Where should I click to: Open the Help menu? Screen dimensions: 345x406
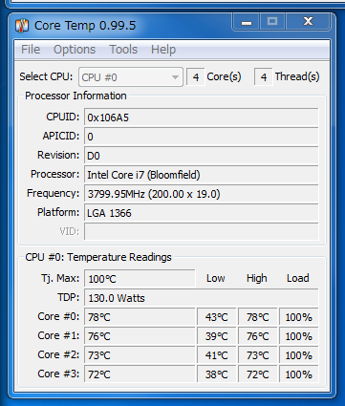163,50
